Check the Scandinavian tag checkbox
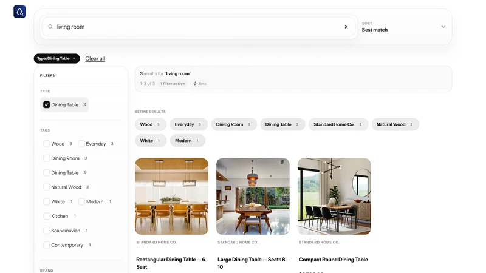 pos(47,231)
